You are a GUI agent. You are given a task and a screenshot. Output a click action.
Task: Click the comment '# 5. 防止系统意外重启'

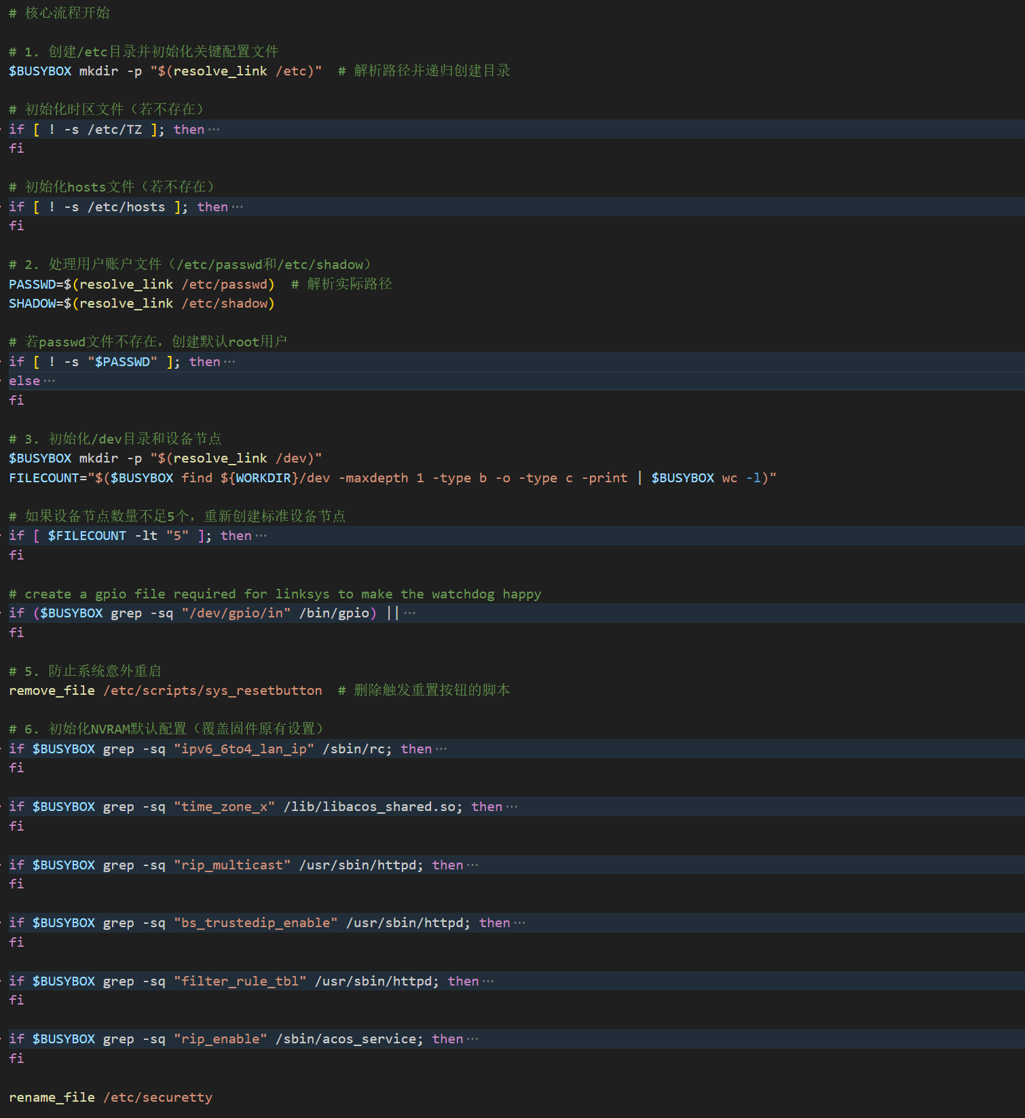tap(85, 671)
